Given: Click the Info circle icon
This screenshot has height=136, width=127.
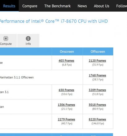Looking at the screenshot, I should pos(28,39).
